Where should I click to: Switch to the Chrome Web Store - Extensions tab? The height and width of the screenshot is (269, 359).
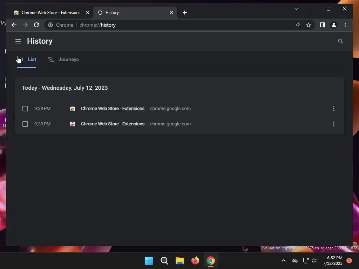pyautogui.click(x=51, y=13)
